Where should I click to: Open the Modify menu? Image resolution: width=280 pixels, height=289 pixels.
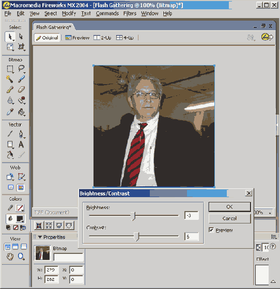coord(69,13)
